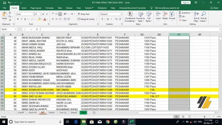Viewport: 222px width, 125px height.
Task: Switch to Page Layout tab
Action: tap(36, 8)
